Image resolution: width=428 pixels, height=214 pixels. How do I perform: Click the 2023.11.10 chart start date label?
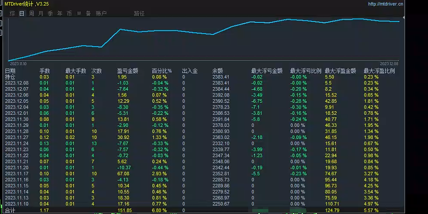coord(18,64)
